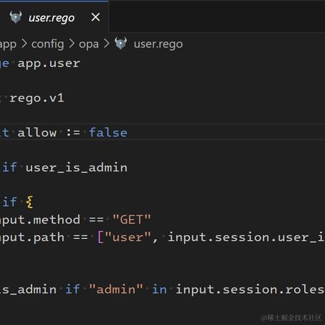
Task: Click the OPA icon in the breadcrumb
Action: pyautogui.click(x=121, y=43)
